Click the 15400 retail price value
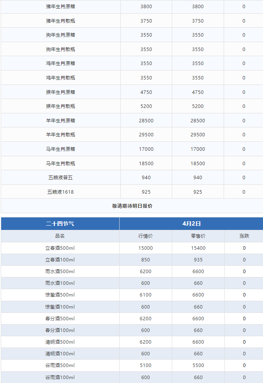Screen dimensions: 263x383 pos(198,248)
